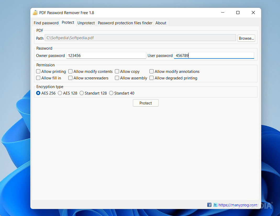Check Allow modify annotations
This screenshot has height=216, width=280.
[x=151, y=71]
